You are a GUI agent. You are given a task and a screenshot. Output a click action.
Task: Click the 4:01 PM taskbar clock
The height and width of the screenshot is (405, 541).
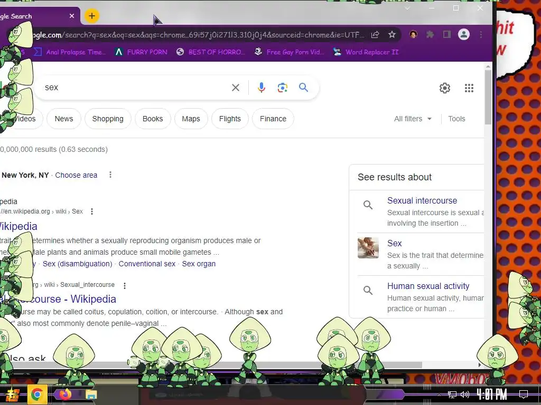[x=492, y=394]
